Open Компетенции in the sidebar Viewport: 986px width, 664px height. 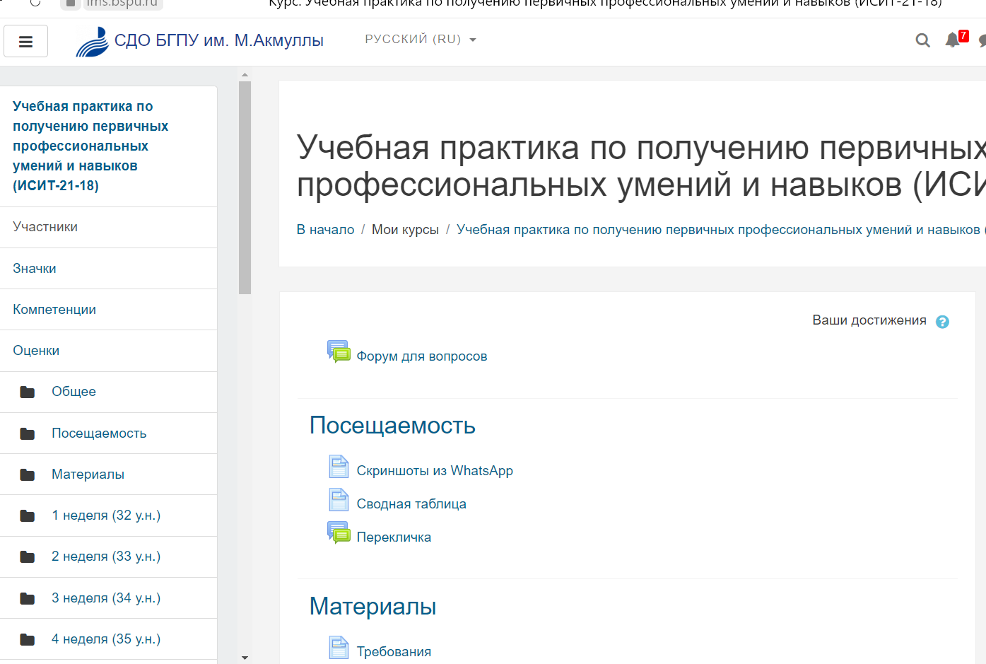pos(54,310)
